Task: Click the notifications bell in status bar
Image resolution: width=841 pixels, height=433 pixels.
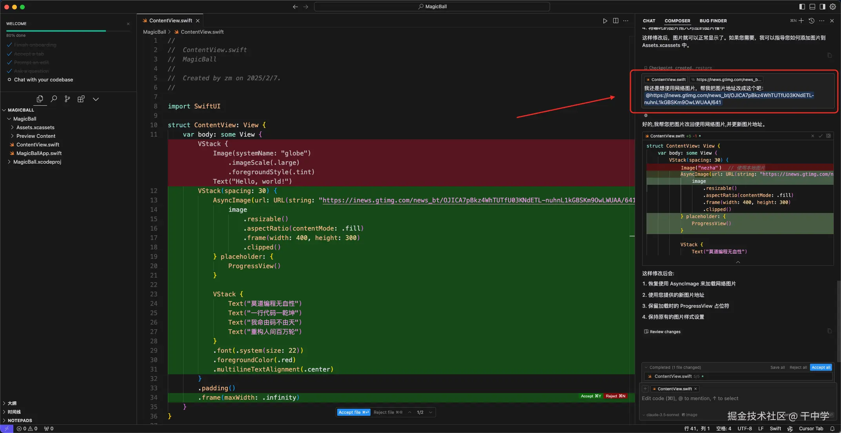Action: (x=832, y=429)
